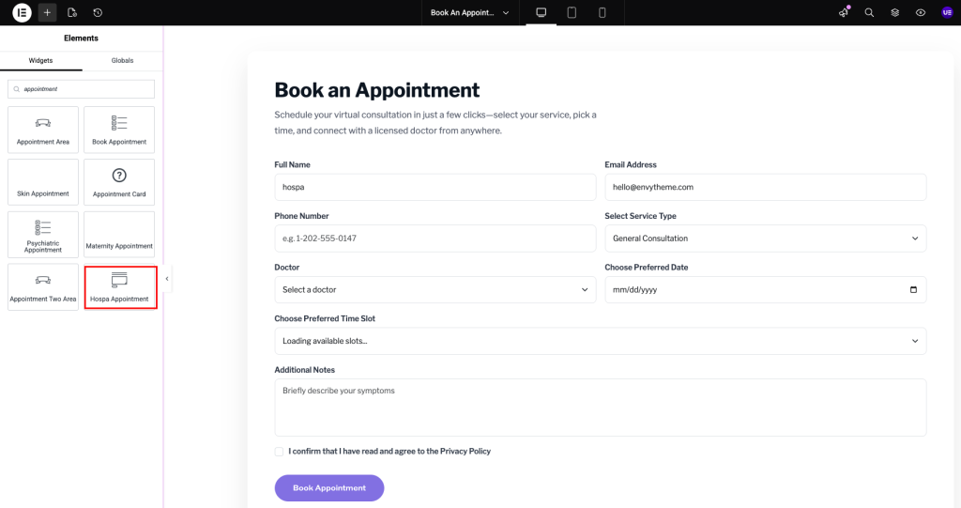Screen dimensions: 961x508
Task: Click the add element plus icon
Action: point(47,12)
